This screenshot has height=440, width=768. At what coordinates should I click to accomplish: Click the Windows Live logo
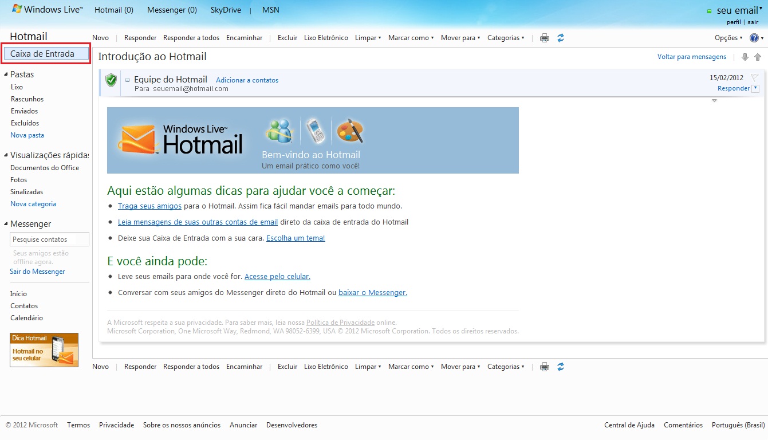[x=48, y=10]
